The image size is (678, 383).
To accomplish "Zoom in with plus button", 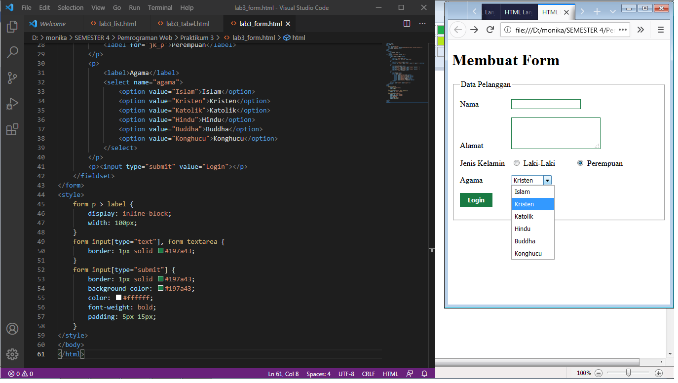I will tap(659, 373).
